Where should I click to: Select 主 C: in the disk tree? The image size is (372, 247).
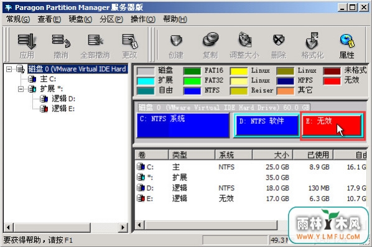[x=48, y=79]
